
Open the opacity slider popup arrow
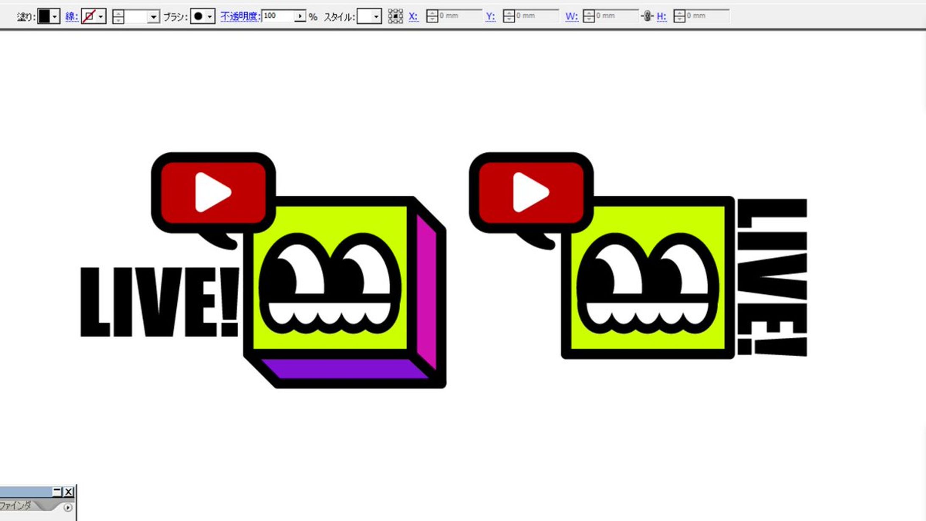coord(300,16)
